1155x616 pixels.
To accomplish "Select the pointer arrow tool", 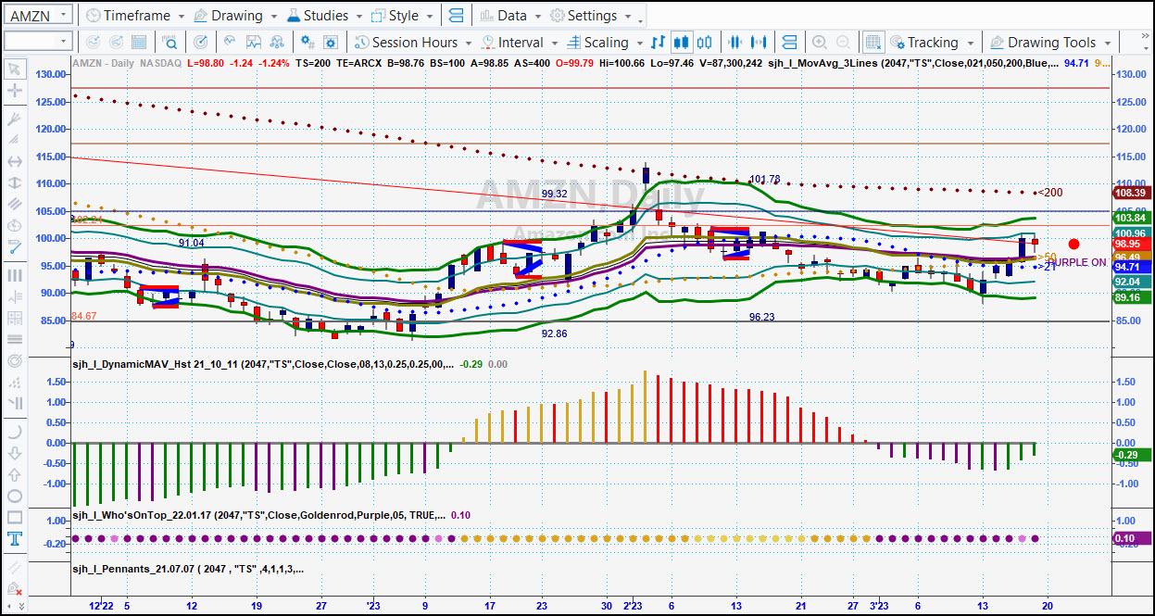I will pos(14,69).
